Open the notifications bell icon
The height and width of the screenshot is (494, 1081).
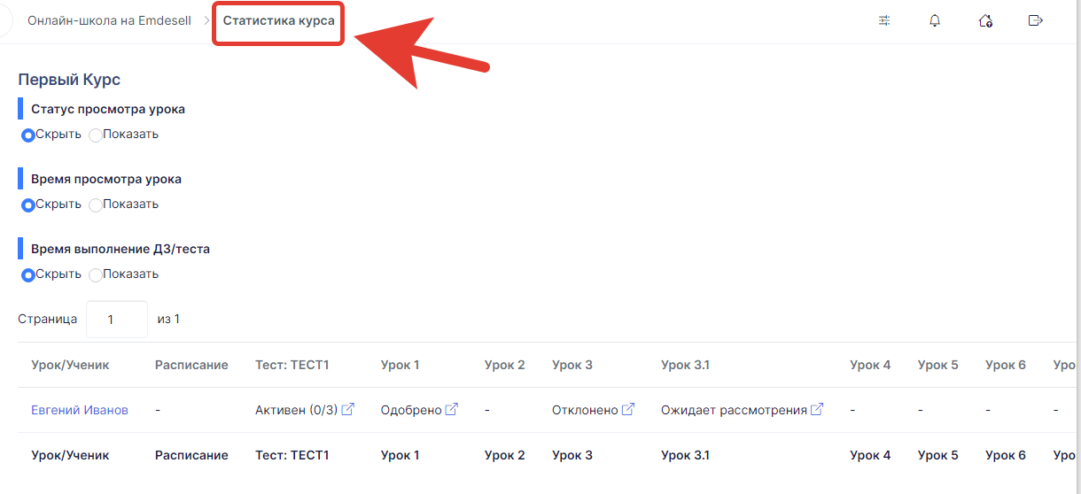click(935, 20)
